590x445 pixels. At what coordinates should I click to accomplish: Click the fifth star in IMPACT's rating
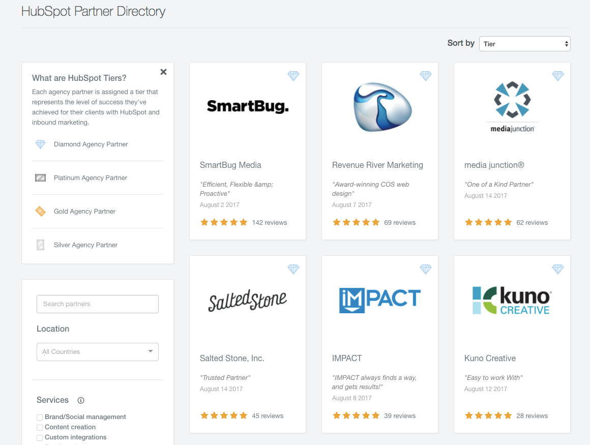(376, 416)
